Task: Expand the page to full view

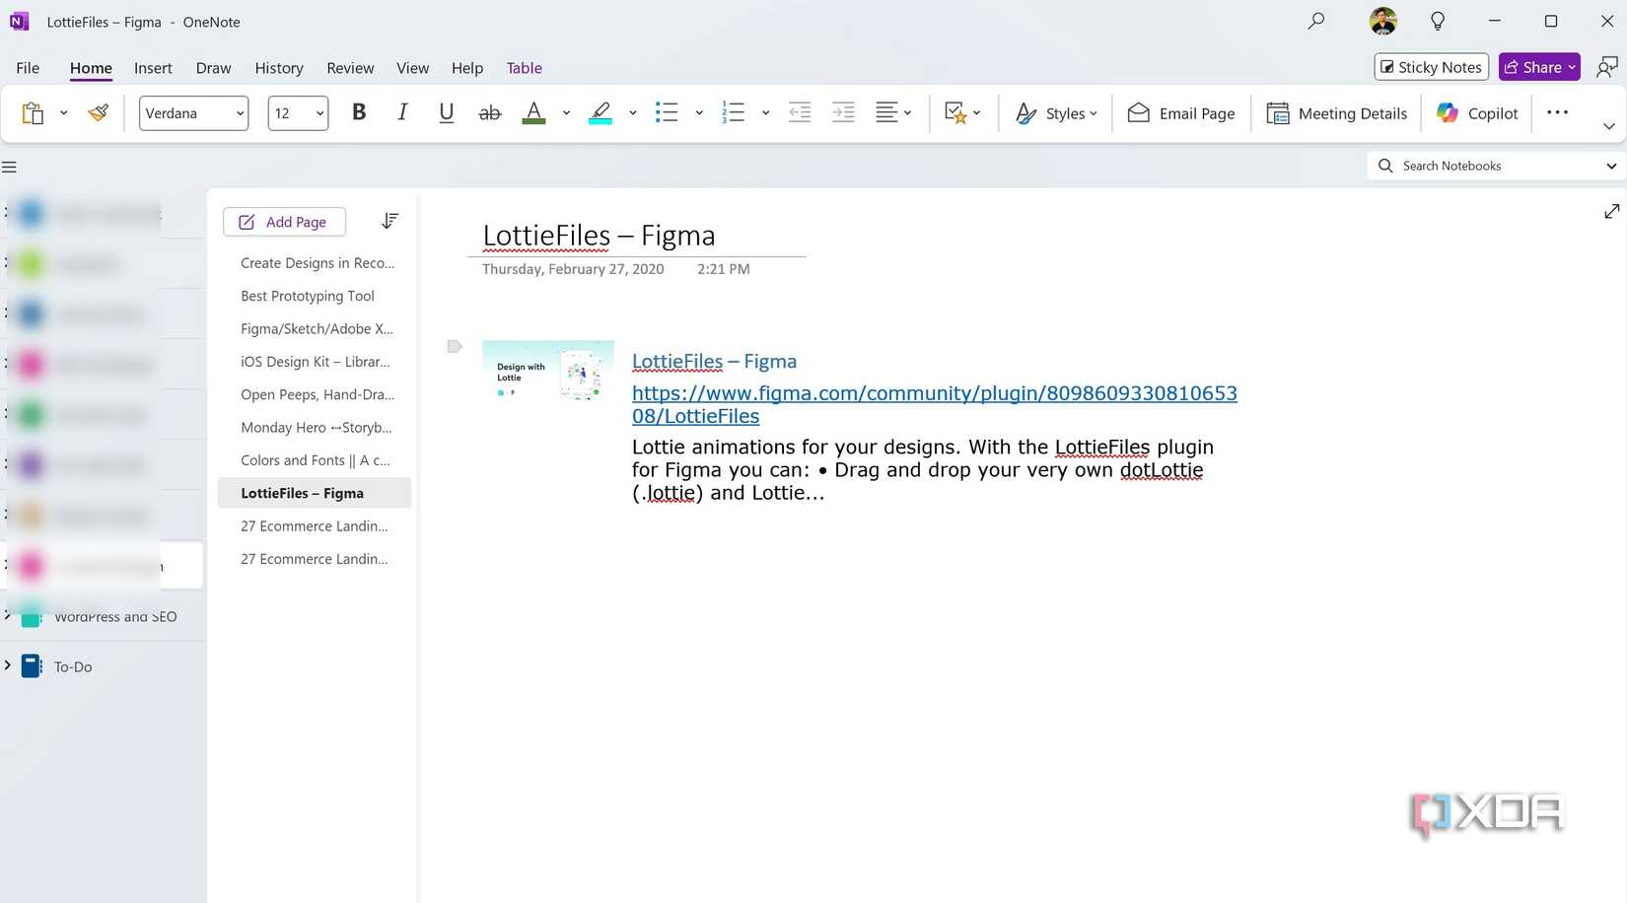Action: [x=1611, y=211]
